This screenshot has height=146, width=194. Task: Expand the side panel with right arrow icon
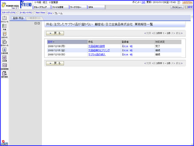click(39, 23)
